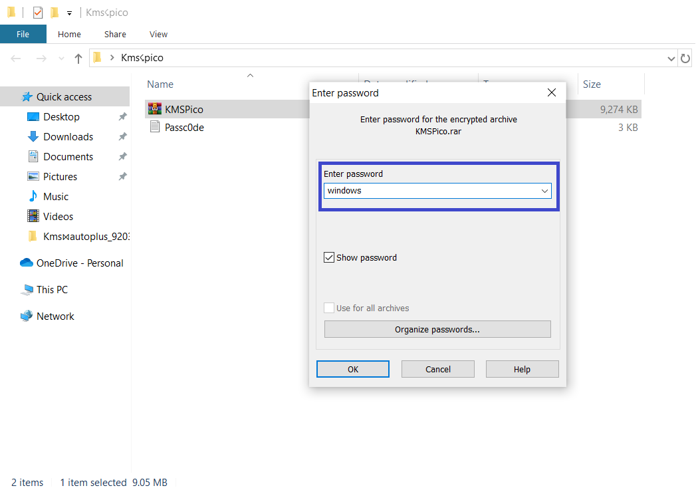Open the Kms autoplus folder icon in sidebar
The image size is (696, 492).
point(33,236)
